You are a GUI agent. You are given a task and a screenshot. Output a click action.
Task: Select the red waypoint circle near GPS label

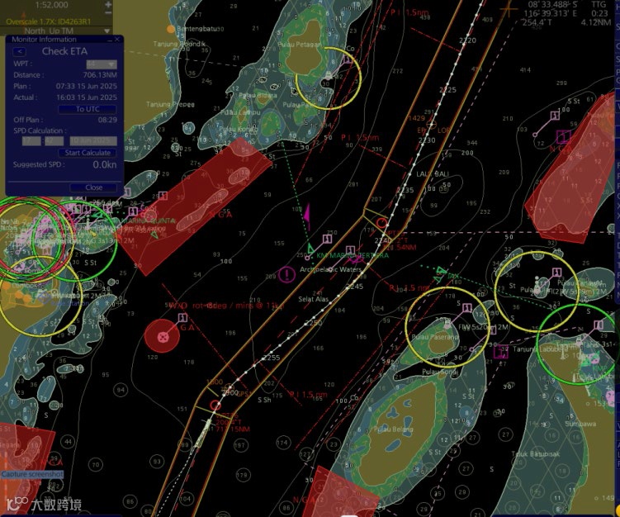point(215,405)
